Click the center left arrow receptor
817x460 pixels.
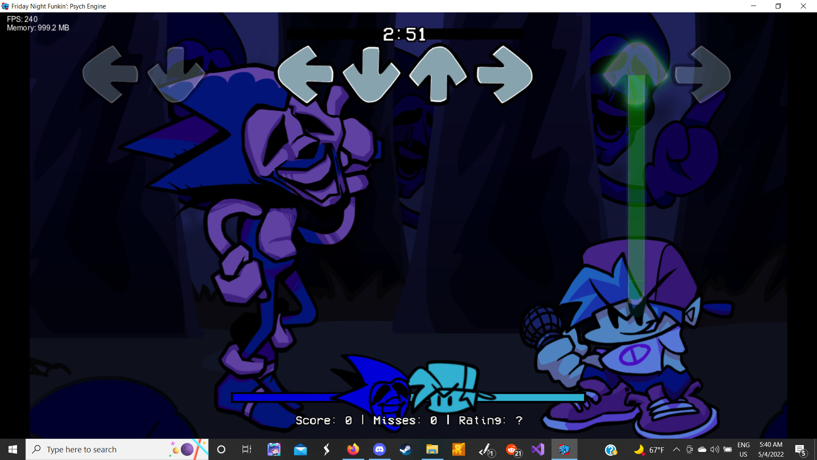click(305, 74)
